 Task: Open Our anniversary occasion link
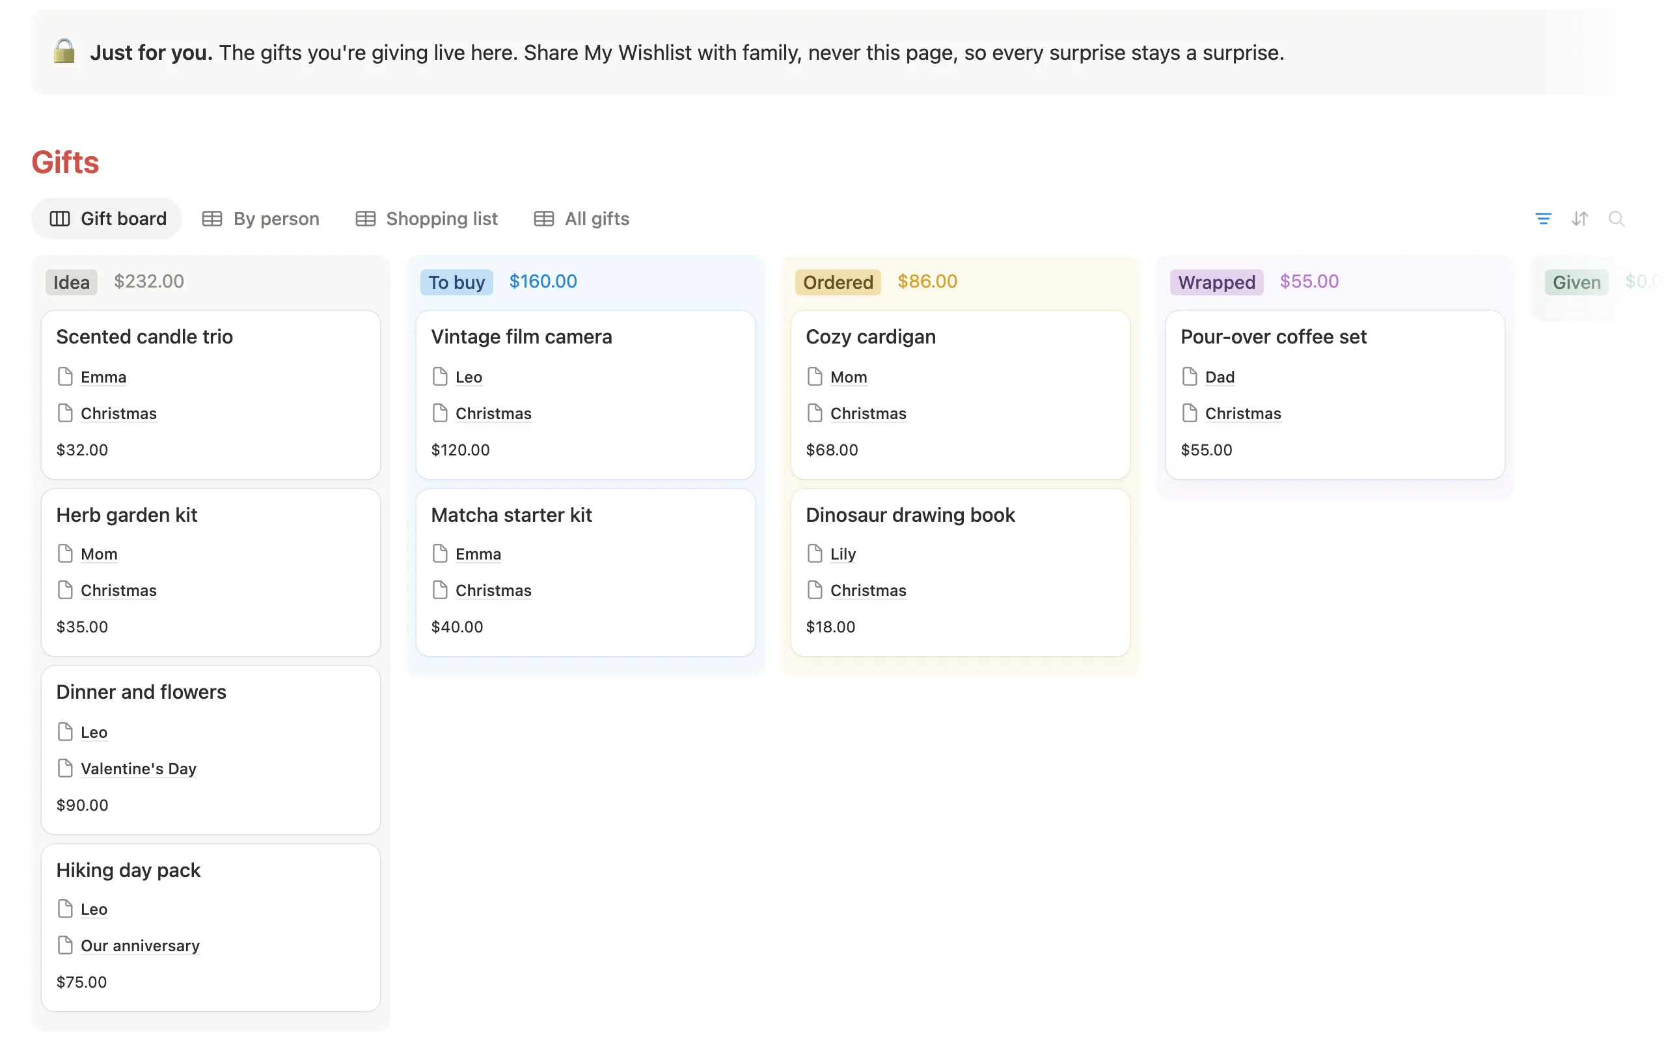141,946
